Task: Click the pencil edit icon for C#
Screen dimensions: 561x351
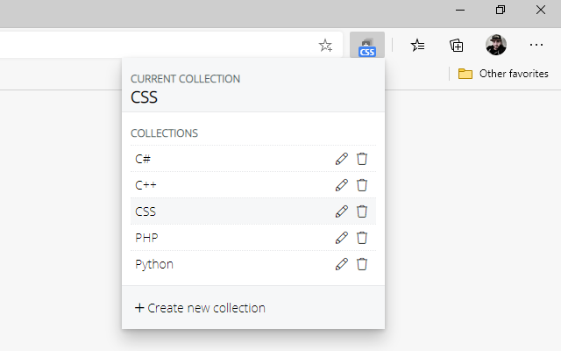Action: point(342,159)
